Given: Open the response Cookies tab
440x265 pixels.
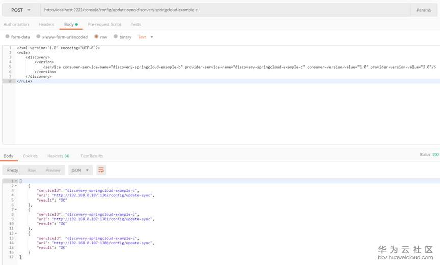Looking at the screenshot, I should click(30, 156).
